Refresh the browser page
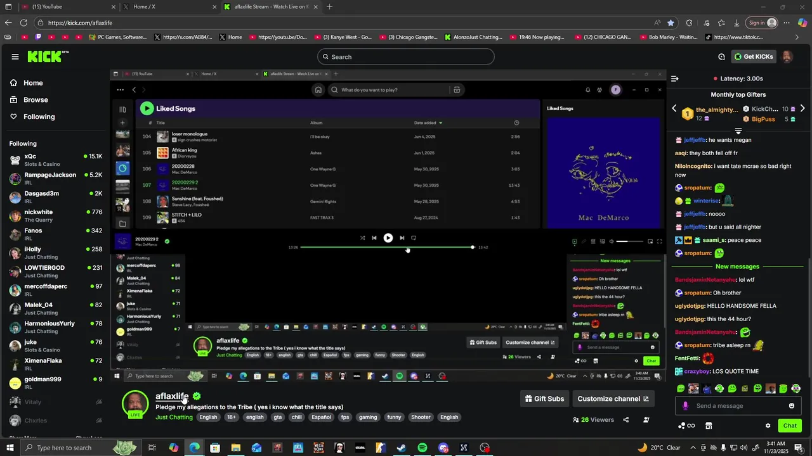 click(x=23, y=23)
